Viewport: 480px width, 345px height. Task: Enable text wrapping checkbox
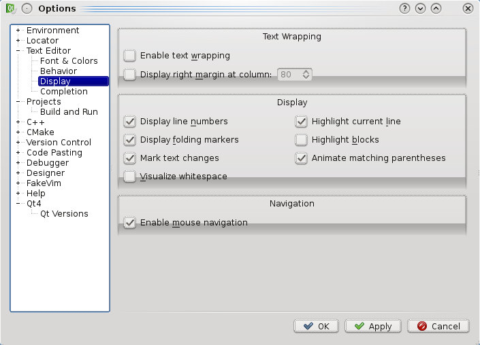pos(130,56)
